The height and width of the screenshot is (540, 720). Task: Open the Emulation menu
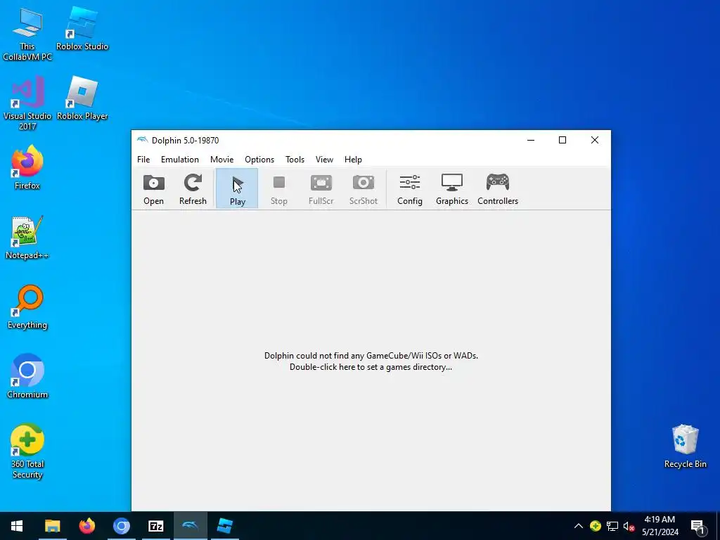click(x=179, y=160)
